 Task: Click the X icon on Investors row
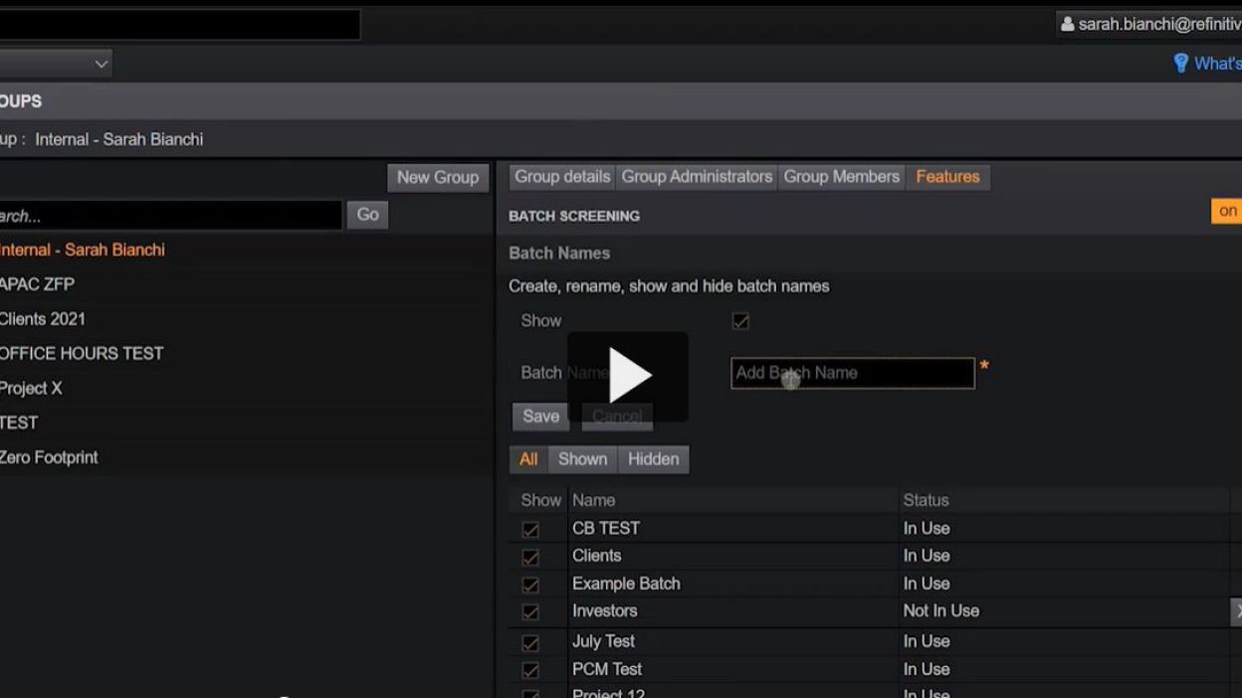point(1237,611)
